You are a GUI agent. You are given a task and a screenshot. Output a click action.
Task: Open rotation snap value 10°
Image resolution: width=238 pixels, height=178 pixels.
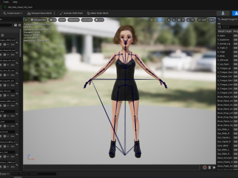[x=193, y=20]
